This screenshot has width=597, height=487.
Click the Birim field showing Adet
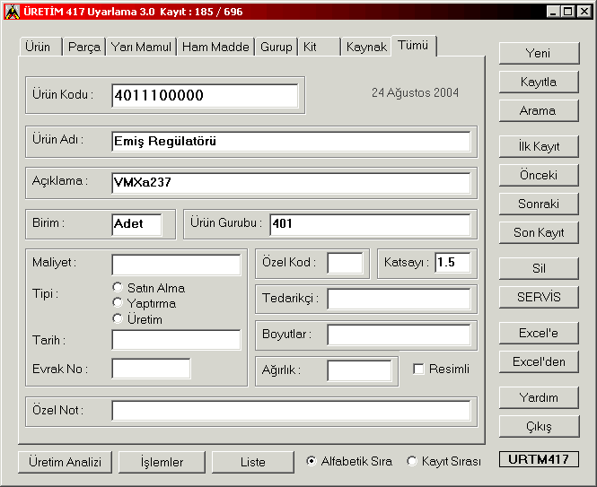136,224
